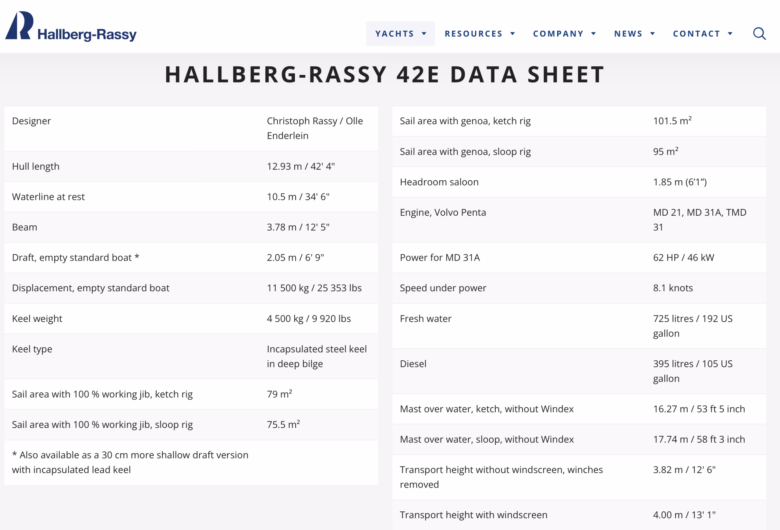The image size is (780, 530).
Task: Expand the Company dropdown arrow
Action: pyautogui.click(x=594, y=34)
